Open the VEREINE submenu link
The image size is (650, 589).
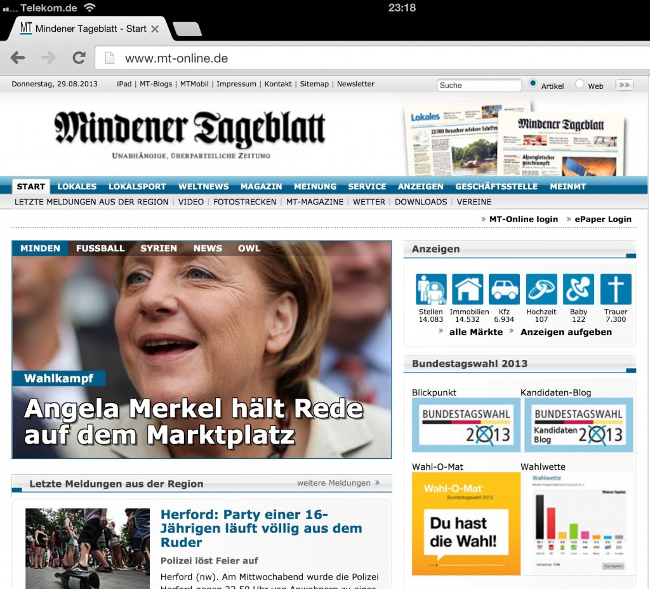(474, 202)
